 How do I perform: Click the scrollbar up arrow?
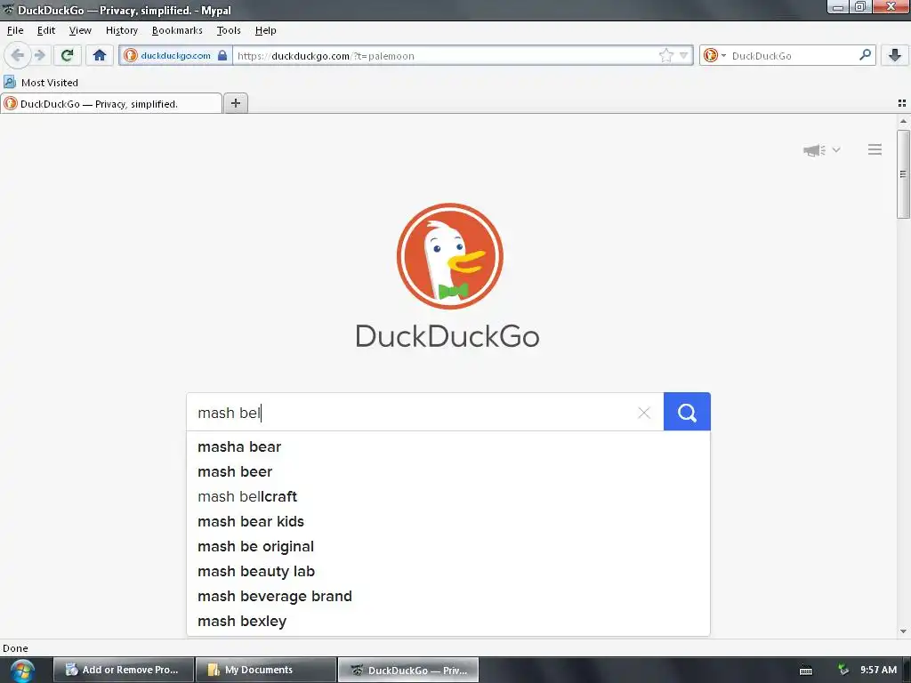pos(903,121)
